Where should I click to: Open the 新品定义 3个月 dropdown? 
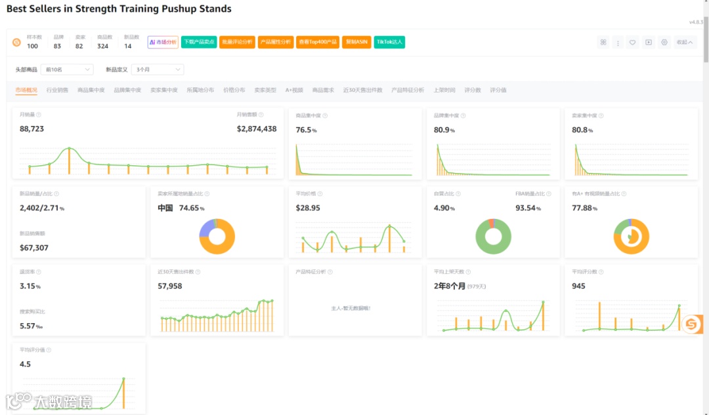tap(158, 69)
